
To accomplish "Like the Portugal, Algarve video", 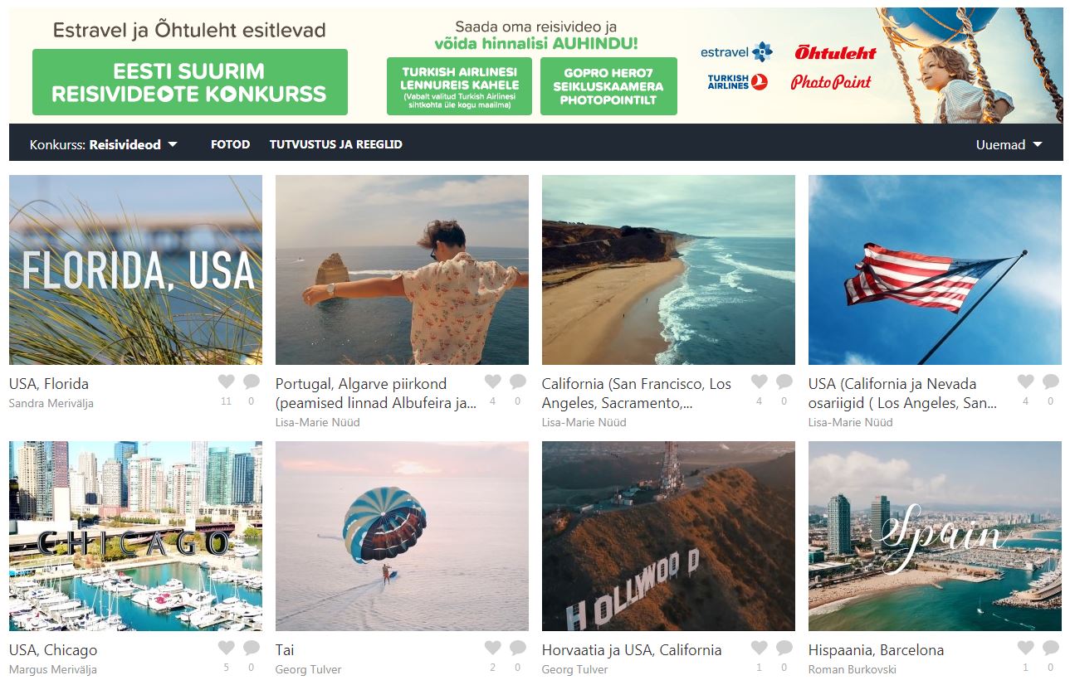I will (492, 381).
